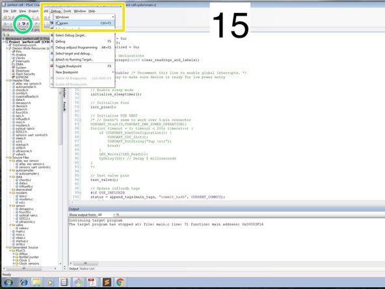Select EEPROM in the tree
The width and height of the screenshot is (385, 289).
22,77
